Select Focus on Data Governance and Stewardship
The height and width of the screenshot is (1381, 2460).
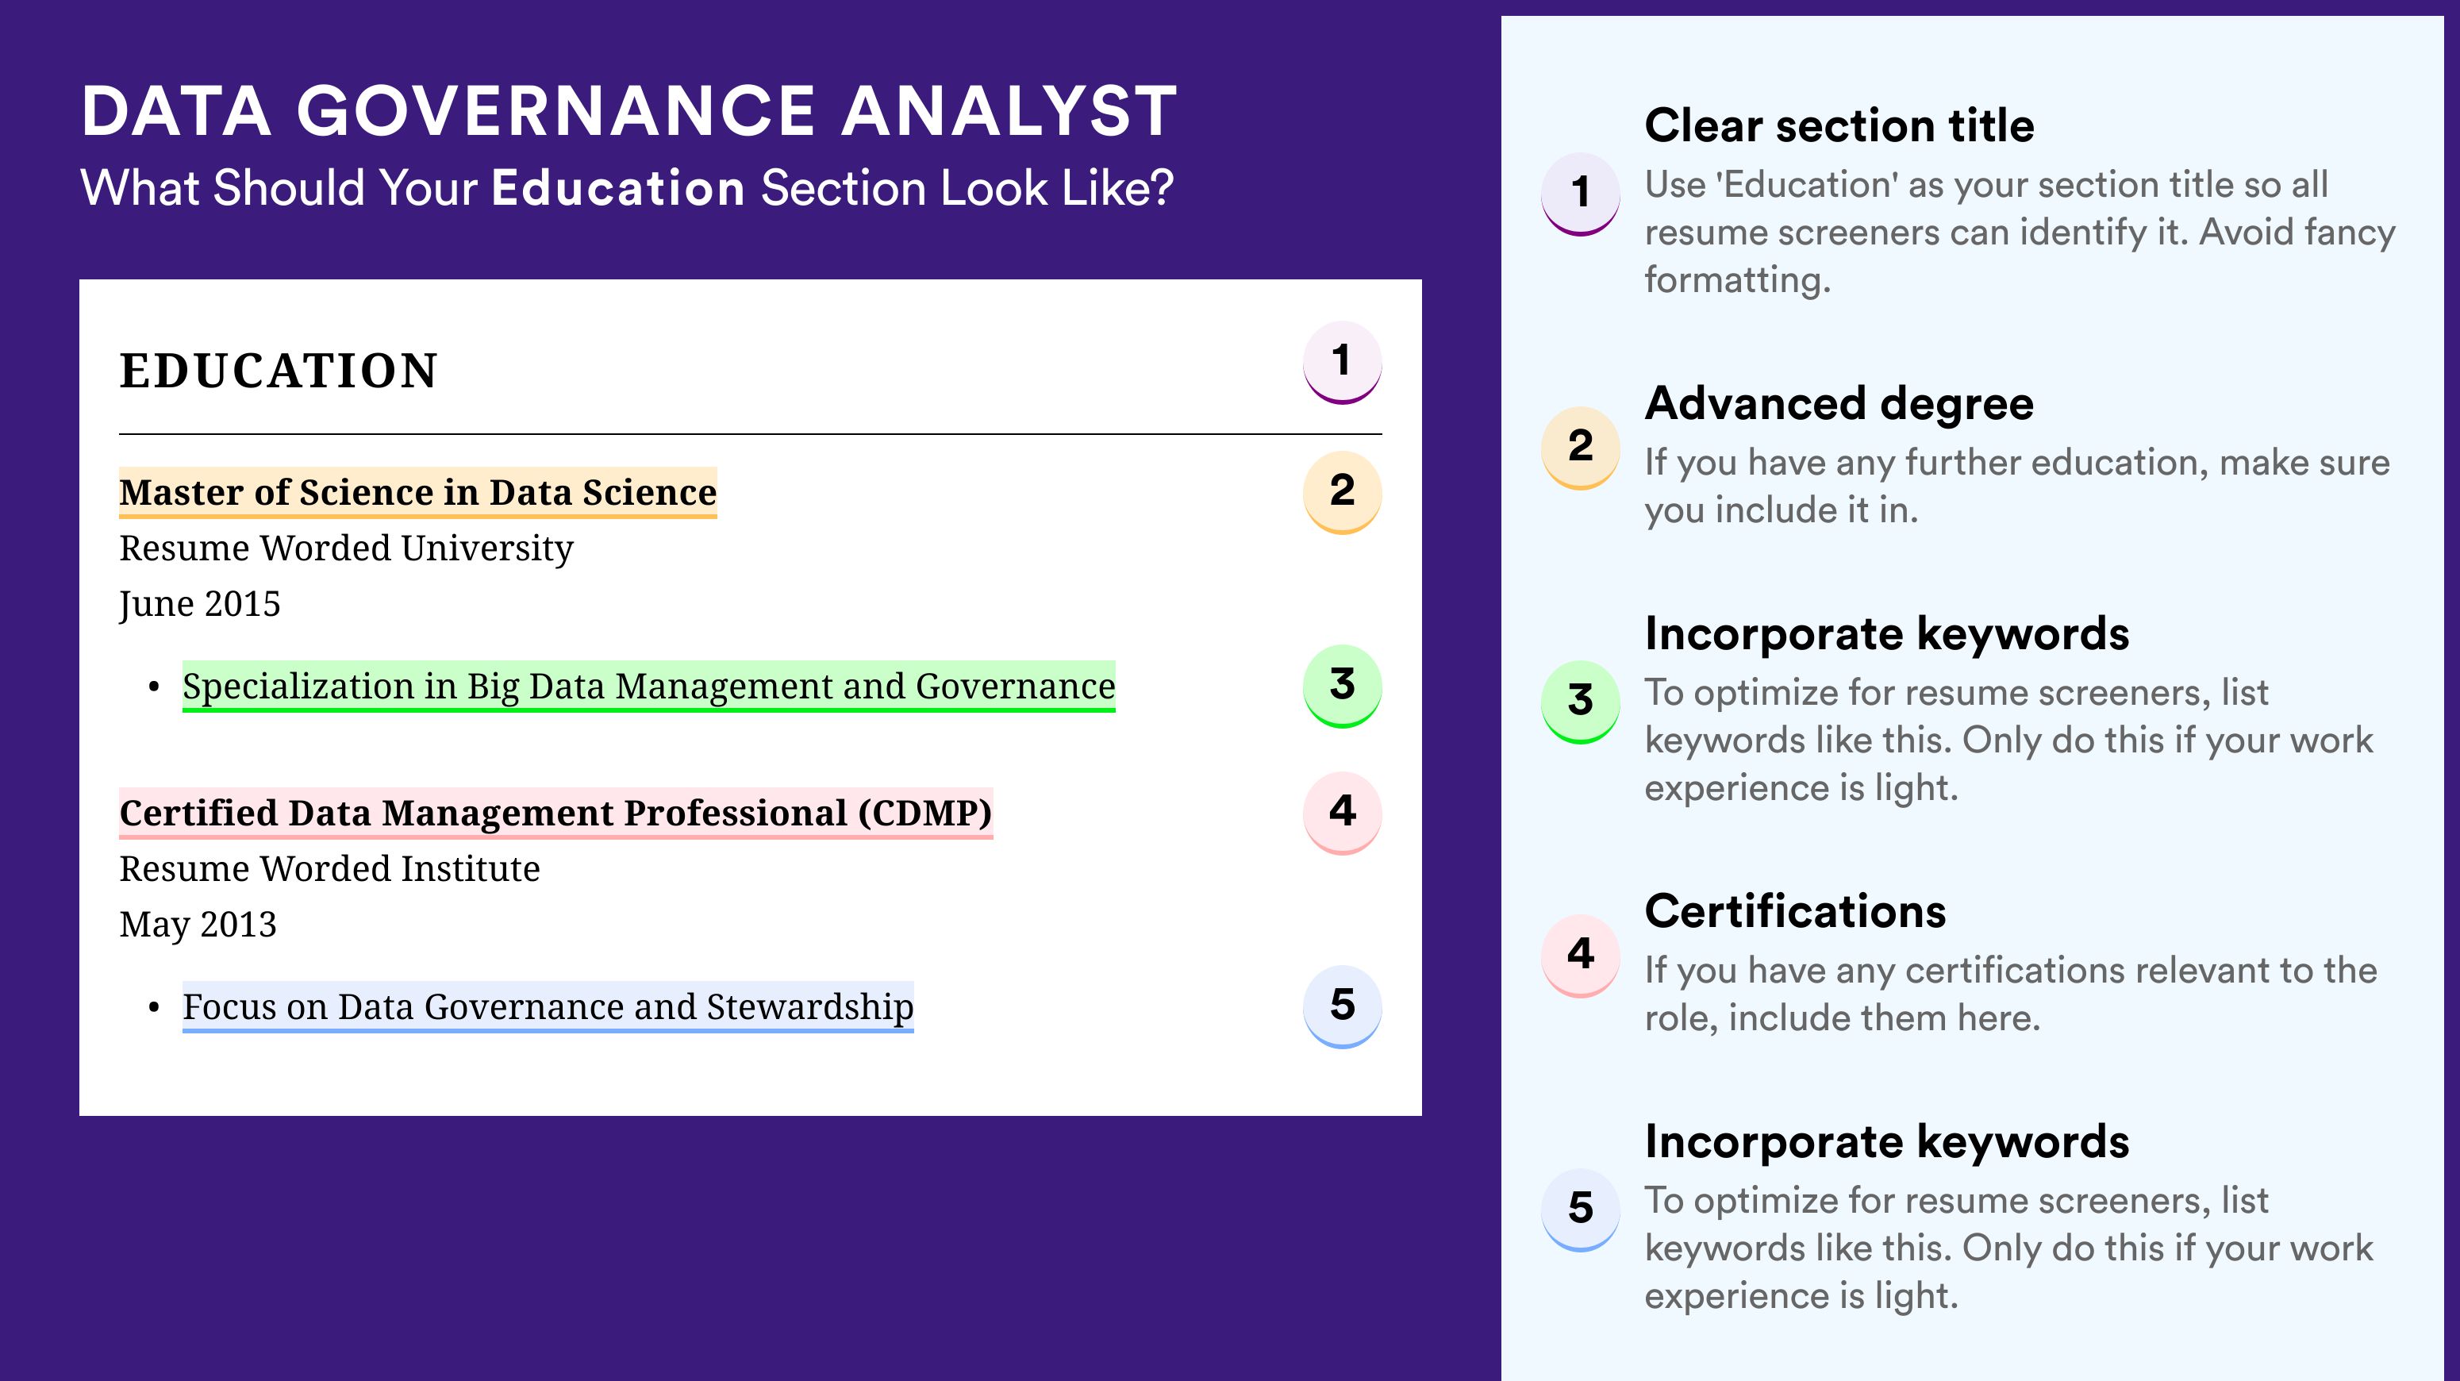(x=548, y=1006)
